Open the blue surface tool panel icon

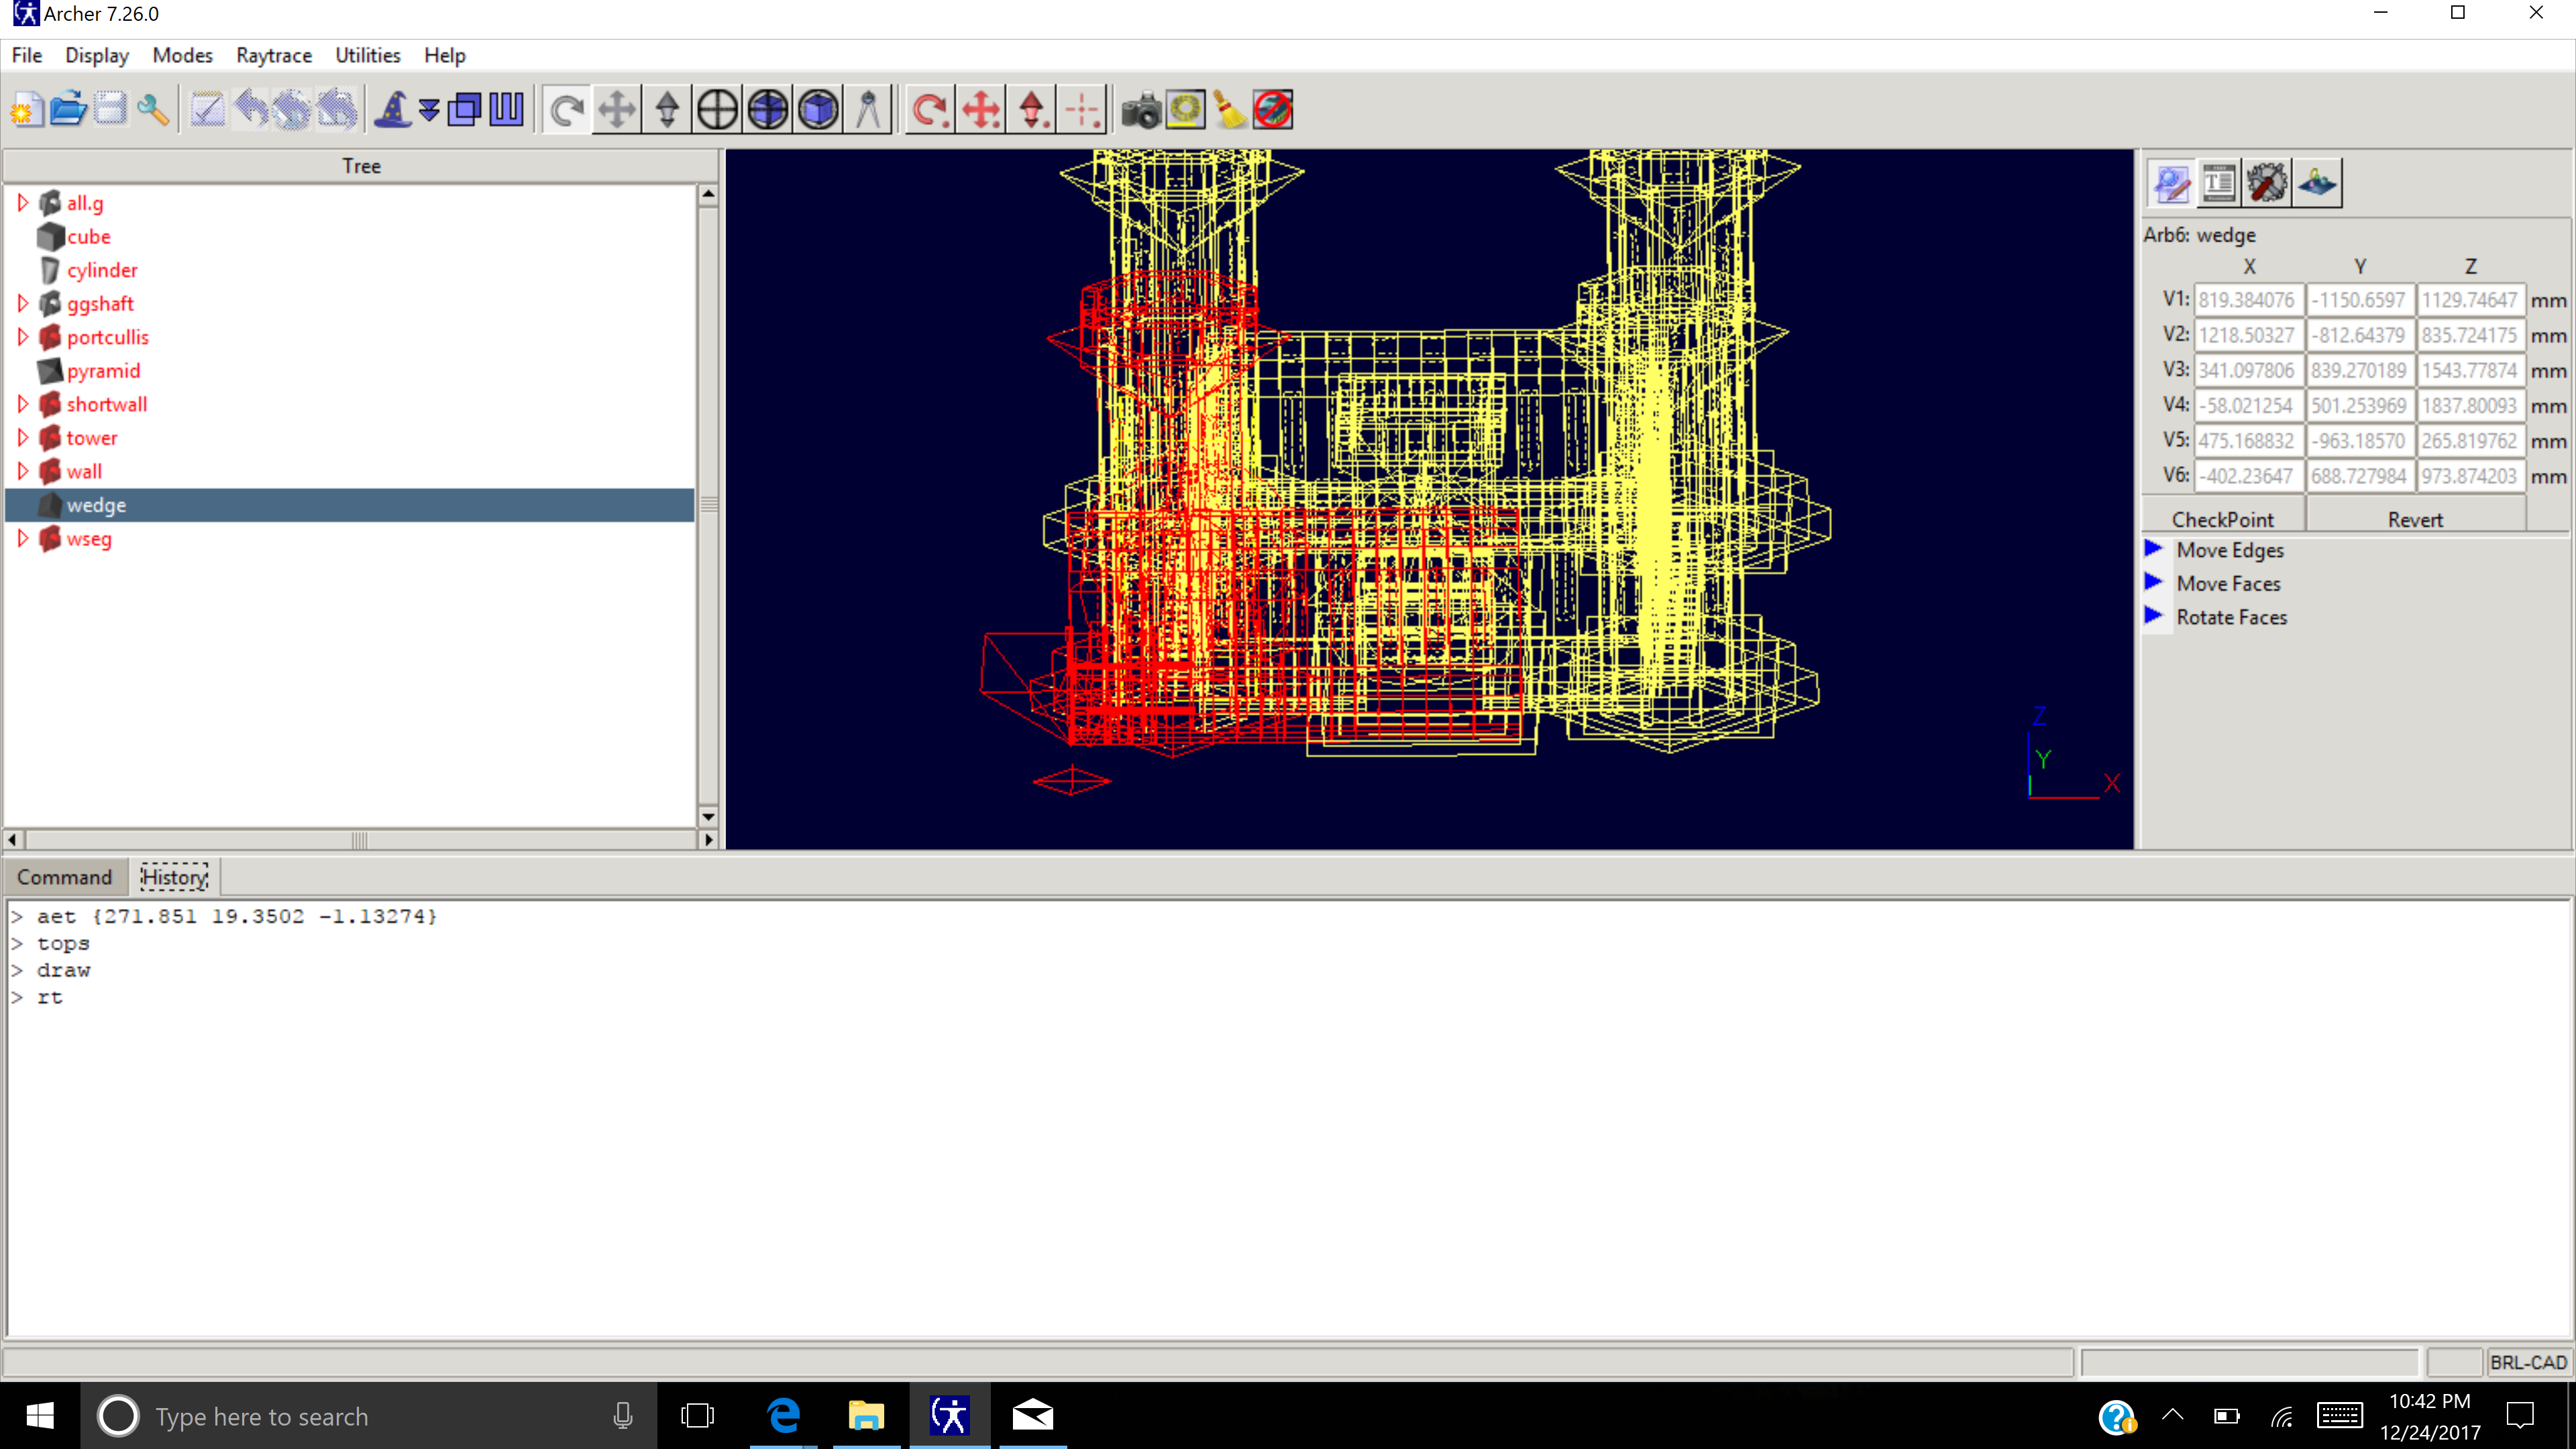click(x=2317, y=183)
